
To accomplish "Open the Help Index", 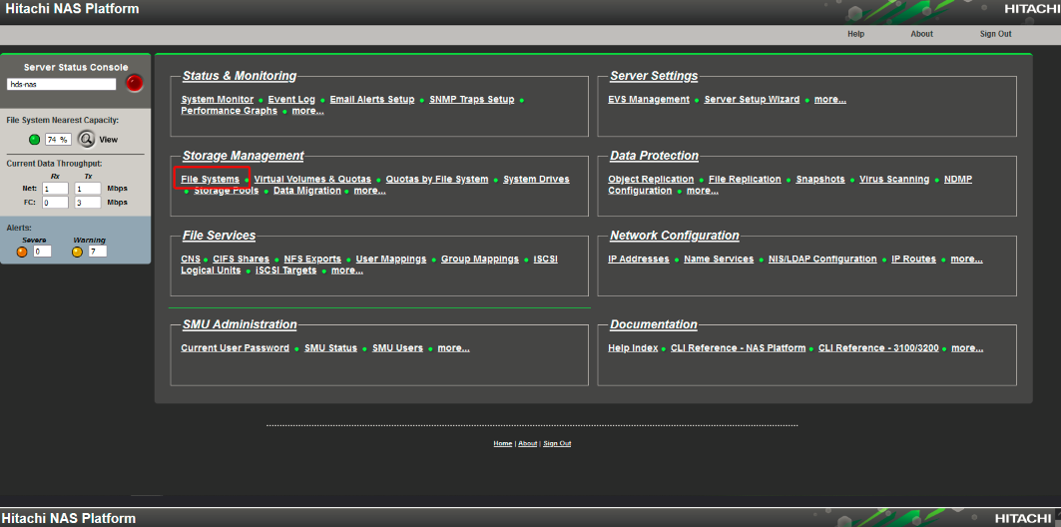I will (x=633, y=348).
